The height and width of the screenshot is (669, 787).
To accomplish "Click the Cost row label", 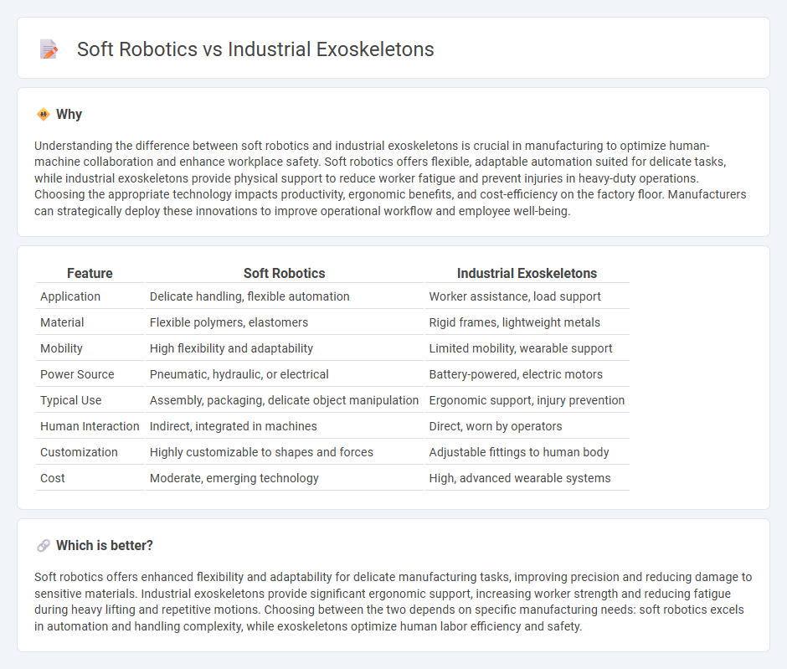I will [53, 478].
